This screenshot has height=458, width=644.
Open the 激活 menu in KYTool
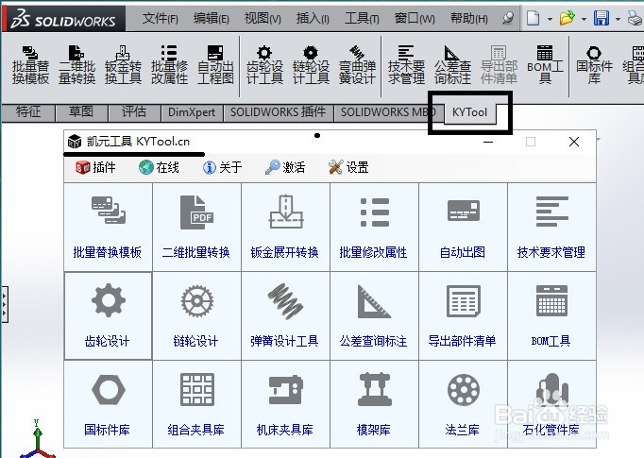coord(285,167)
